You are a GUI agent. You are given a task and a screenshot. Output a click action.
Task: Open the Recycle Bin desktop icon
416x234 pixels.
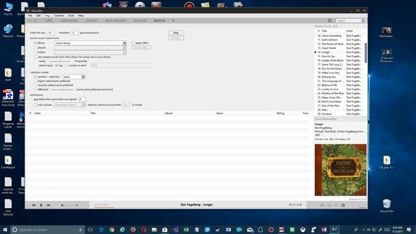[x=387, y=206]
